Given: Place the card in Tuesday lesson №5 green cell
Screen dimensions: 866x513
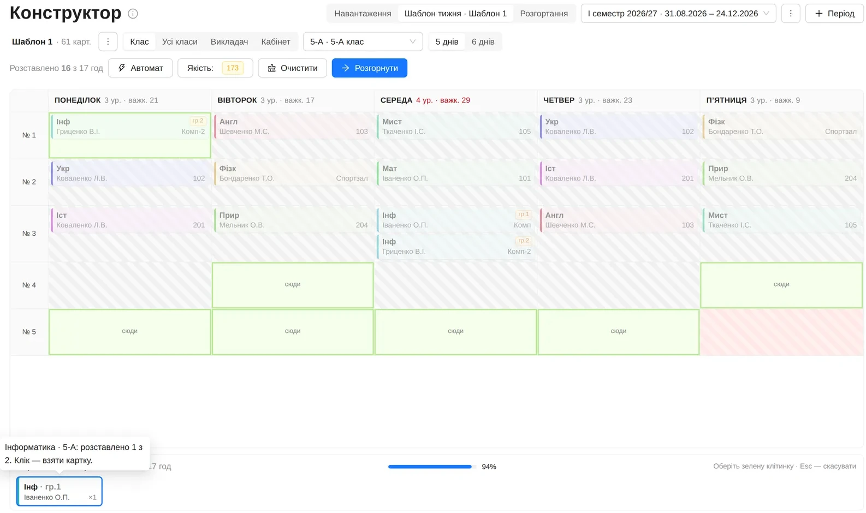Looking at the screenshot, I should click(x=293, y=332).
